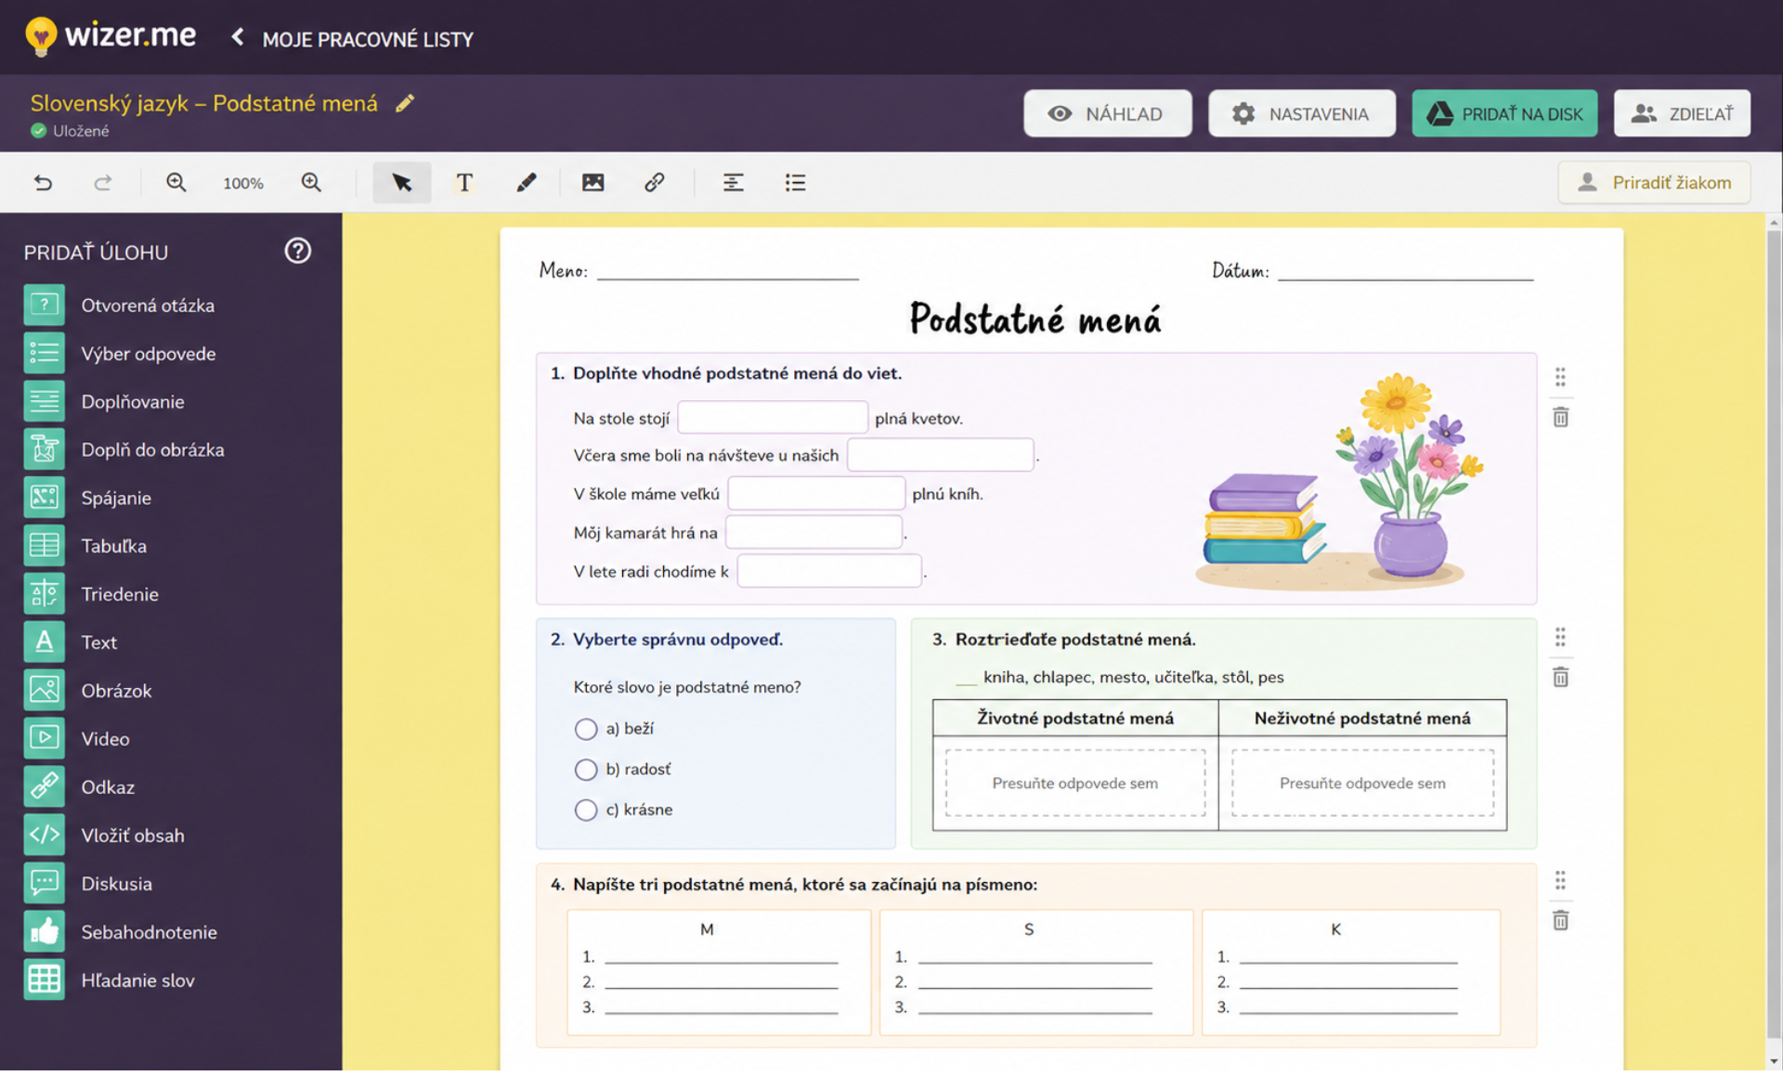Add a Doplňovanie task
Viewport: 1783px width, 1076px height.
(105, 402)
